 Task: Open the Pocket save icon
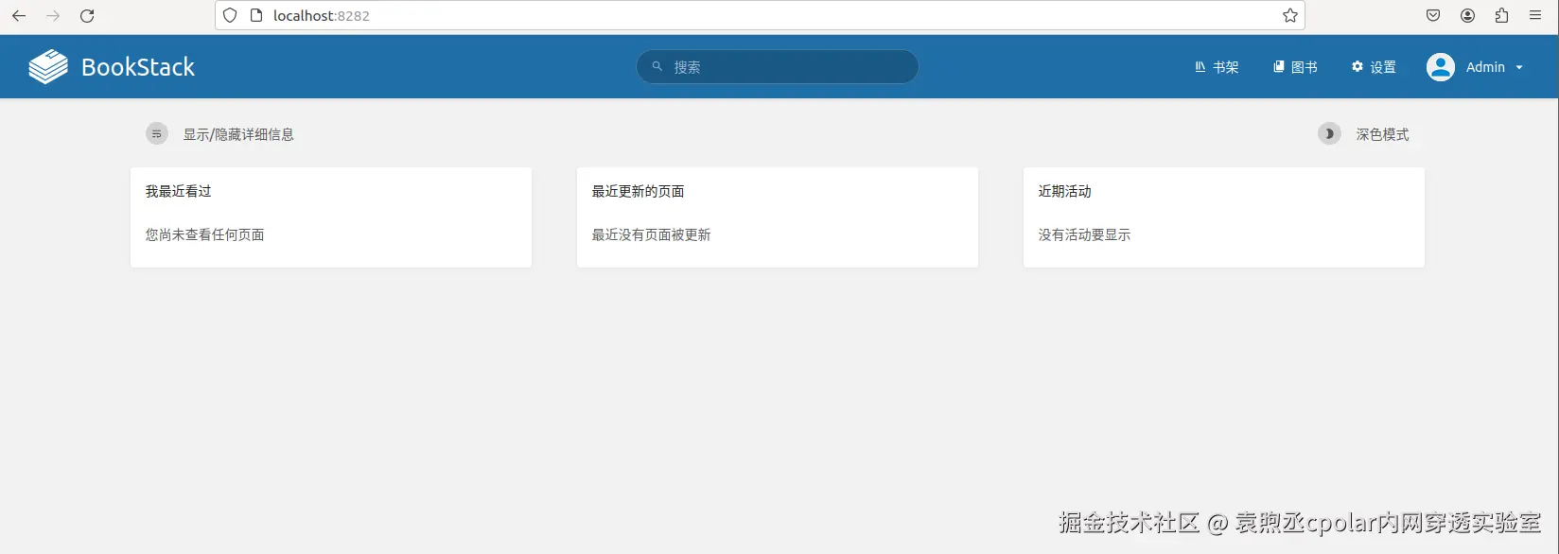click(1433, 15)
